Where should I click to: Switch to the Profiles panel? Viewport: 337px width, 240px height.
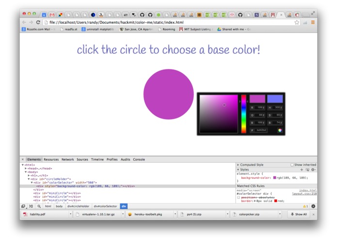click(x=112, y=159)
